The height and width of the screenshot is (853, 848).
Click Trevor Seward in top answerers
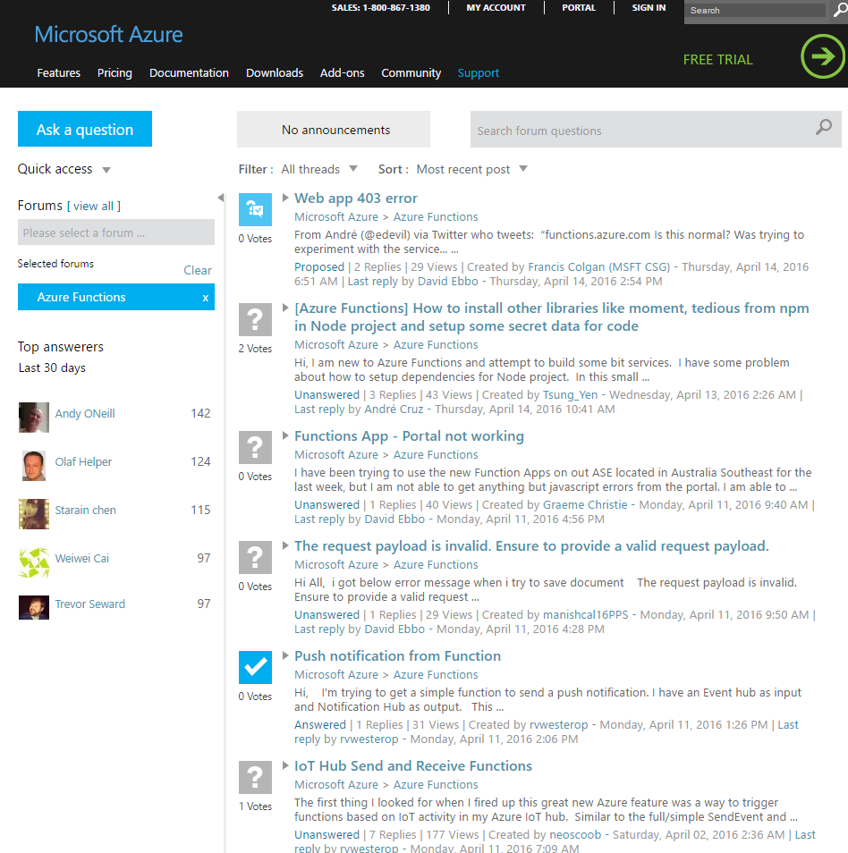tap(89, 604)
